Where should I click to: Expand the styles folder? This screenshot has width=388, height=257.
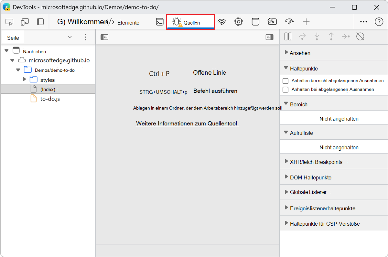pos(25,80)
